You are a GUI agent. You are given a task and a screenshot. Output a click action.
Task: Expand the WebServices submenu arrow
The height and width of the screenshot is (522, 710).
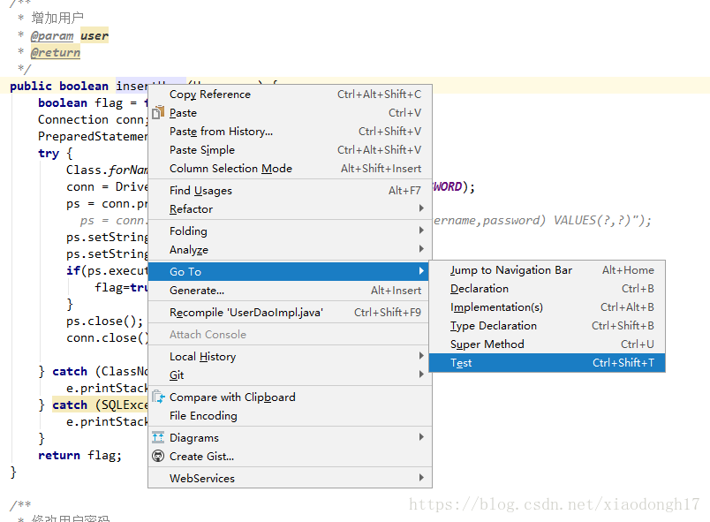coord(421,478)
